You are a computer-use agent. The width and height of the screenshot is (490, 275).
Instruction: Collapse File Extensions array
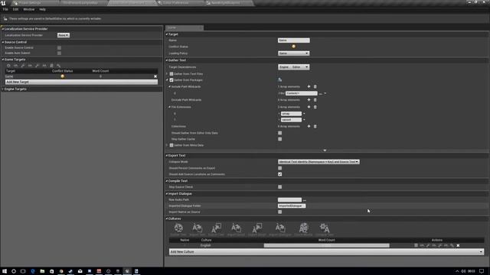tap(170, 107)
